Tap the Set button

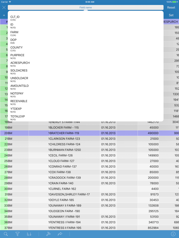[x=171, y=15]
